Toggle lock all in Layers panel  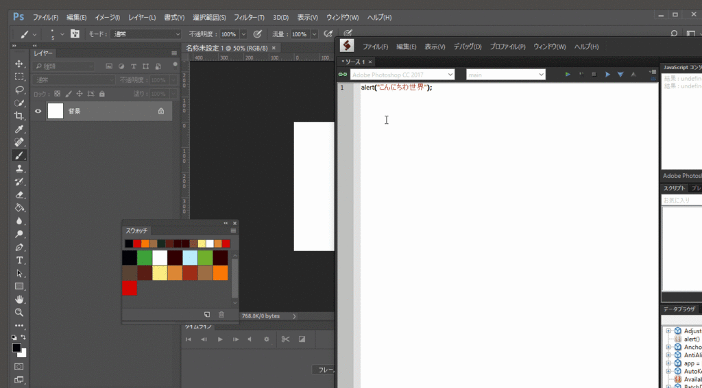(x=102, y=94)
